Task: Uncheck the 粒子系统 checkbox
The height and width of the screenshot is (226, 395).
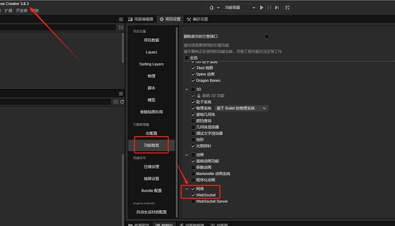Action: click(x=193, y=102)
